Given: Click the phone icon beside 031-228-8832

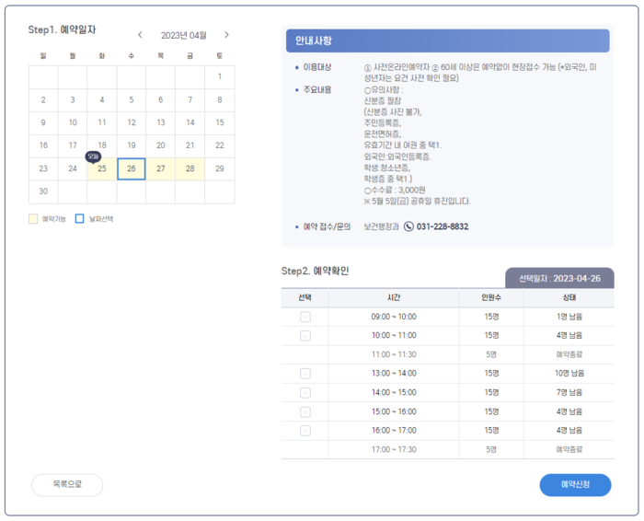Looking at the screenshot, I should [408, 226].
